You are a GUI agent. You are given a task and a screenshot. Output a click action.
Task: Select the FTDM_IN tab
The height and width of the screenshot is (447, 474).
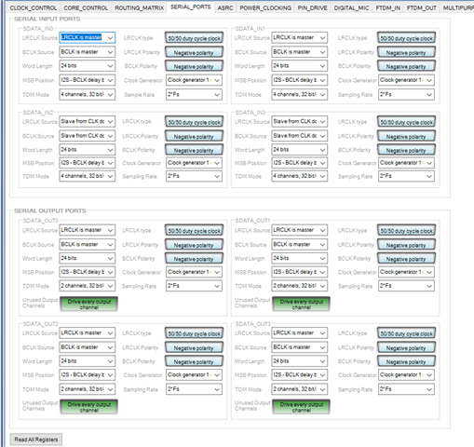[388, 7]
